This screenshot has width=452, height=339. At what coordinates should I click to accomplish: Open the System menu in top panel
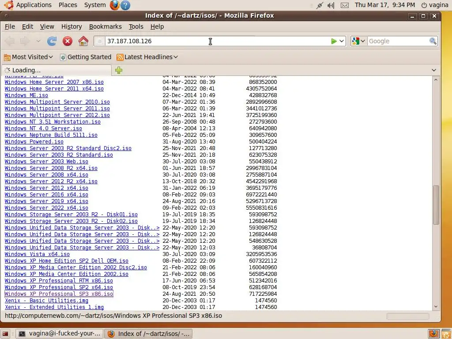95,5
